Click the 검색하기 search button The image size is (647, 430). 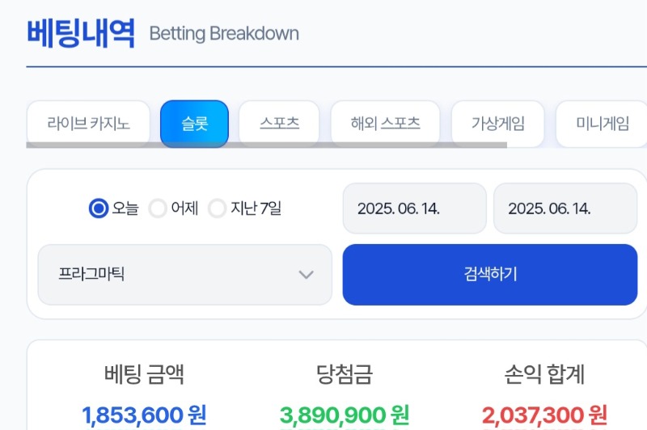point(490,275)
